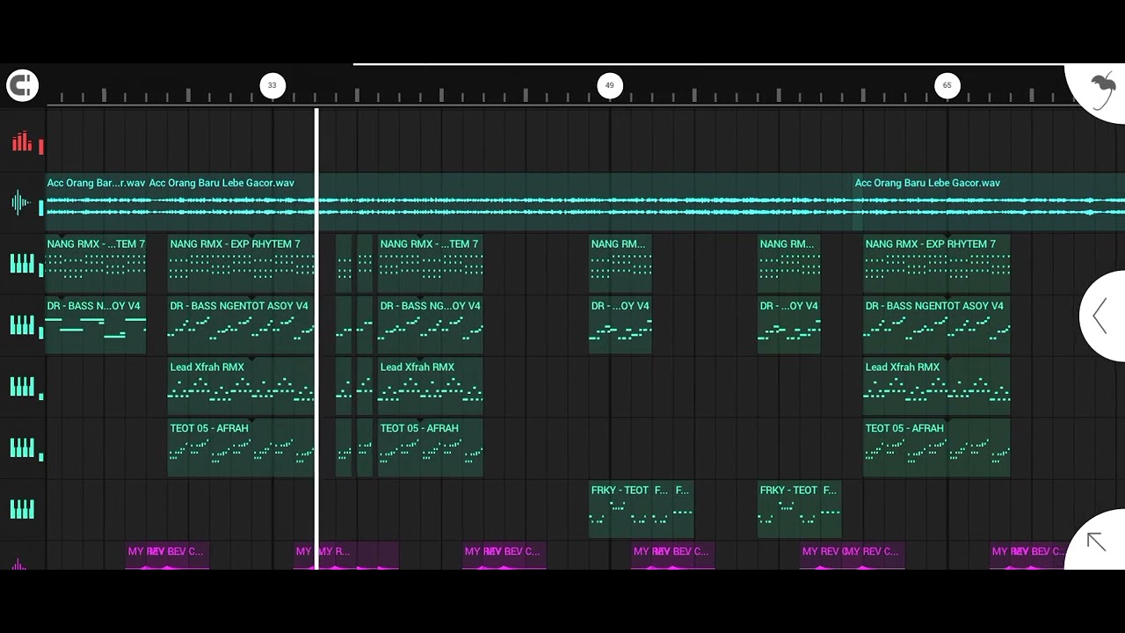Viewport: 1125px width, 633px height.
Task: Select the Acc Orang Bar...r.wav audio clip
Action: pyautogui.click(x=96, y=202)
